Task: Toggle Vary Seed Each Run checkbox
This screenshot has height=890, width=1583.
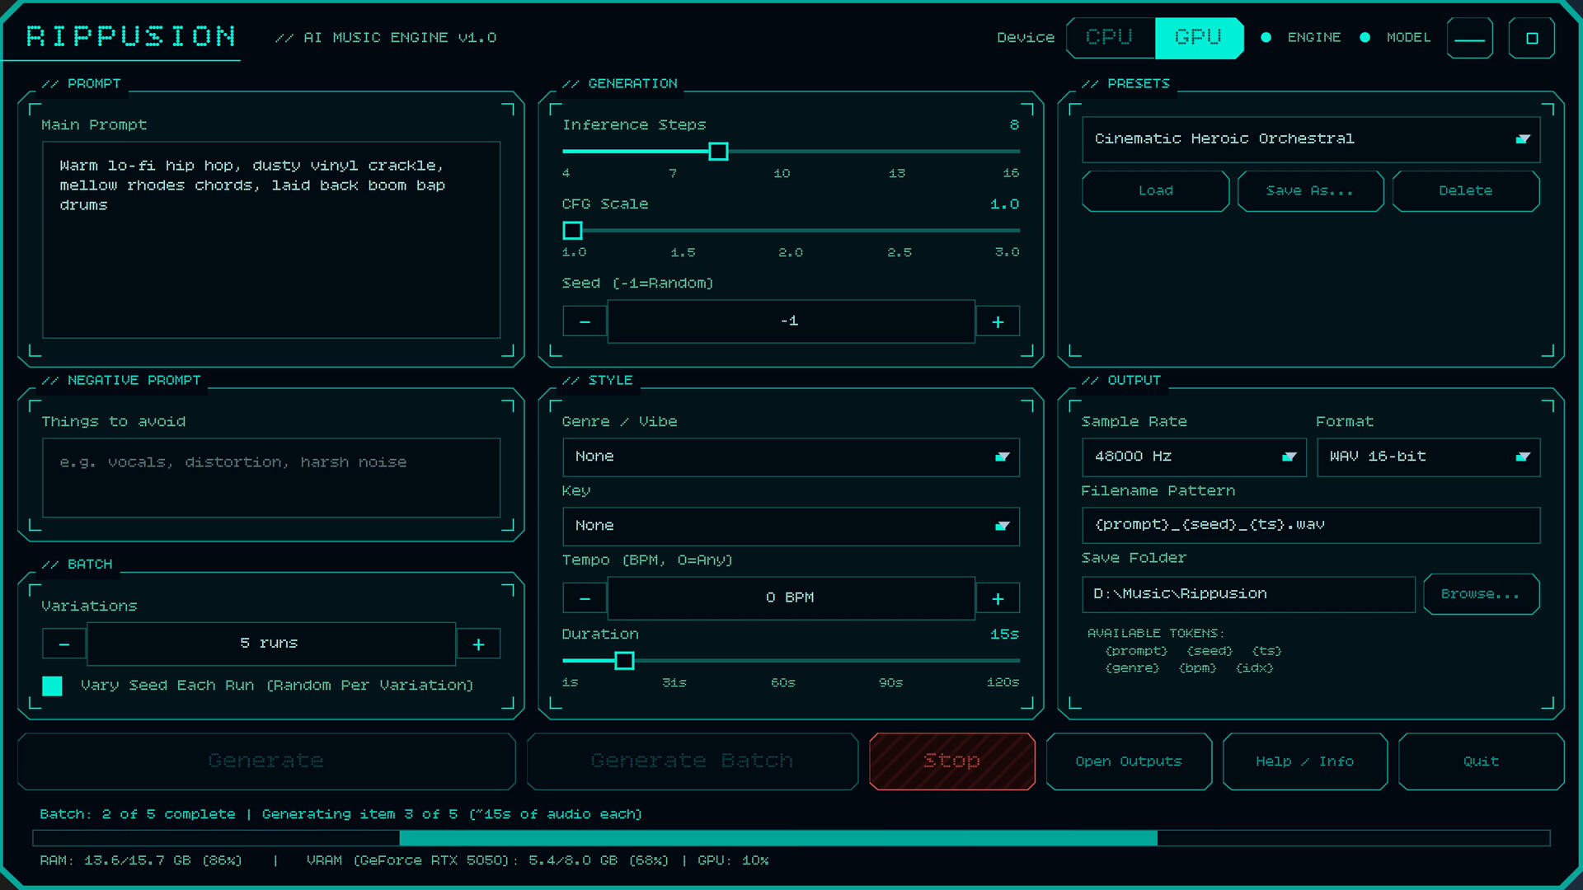Action: 52,686
